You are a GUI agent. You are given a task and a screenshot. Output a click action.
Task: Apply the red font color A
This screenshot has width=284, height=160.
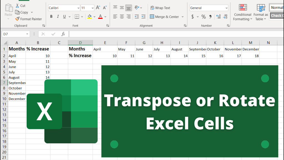pyautogui.click(x=100, y=17)
